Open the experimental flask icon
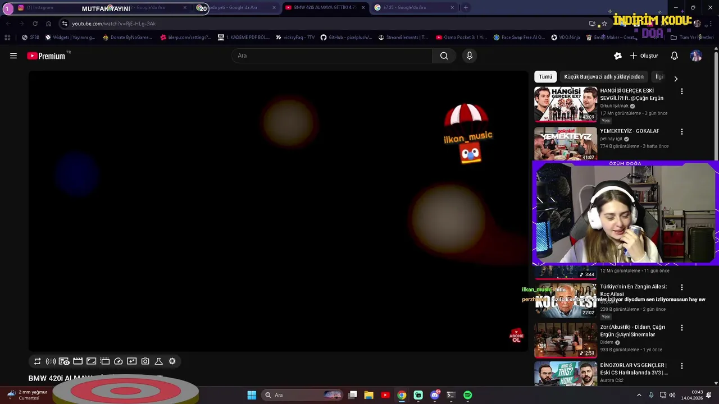The width and height of the screenshot is (719, 404). point(158,361)
